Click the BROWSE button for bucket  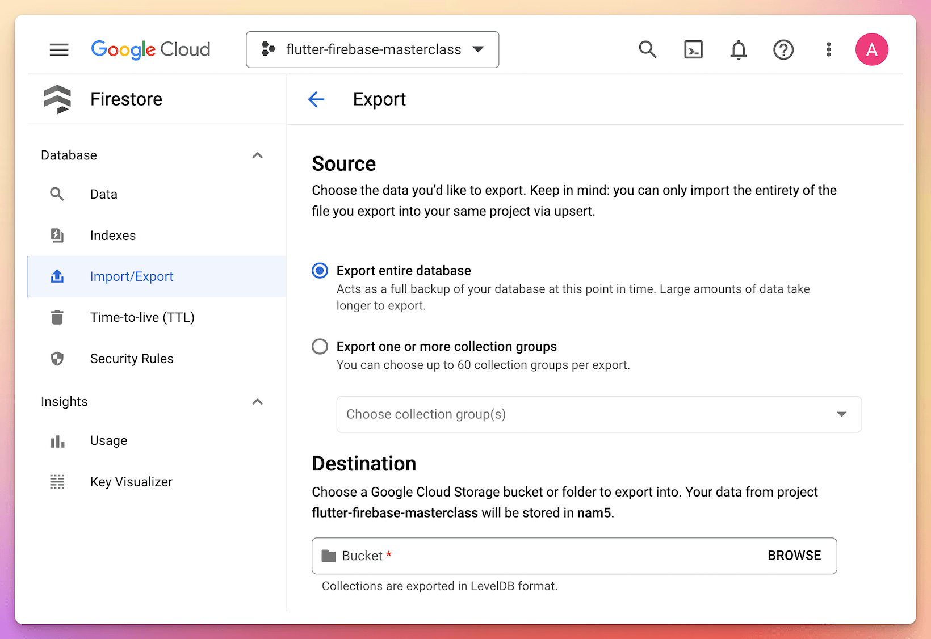tap(794, 556)
